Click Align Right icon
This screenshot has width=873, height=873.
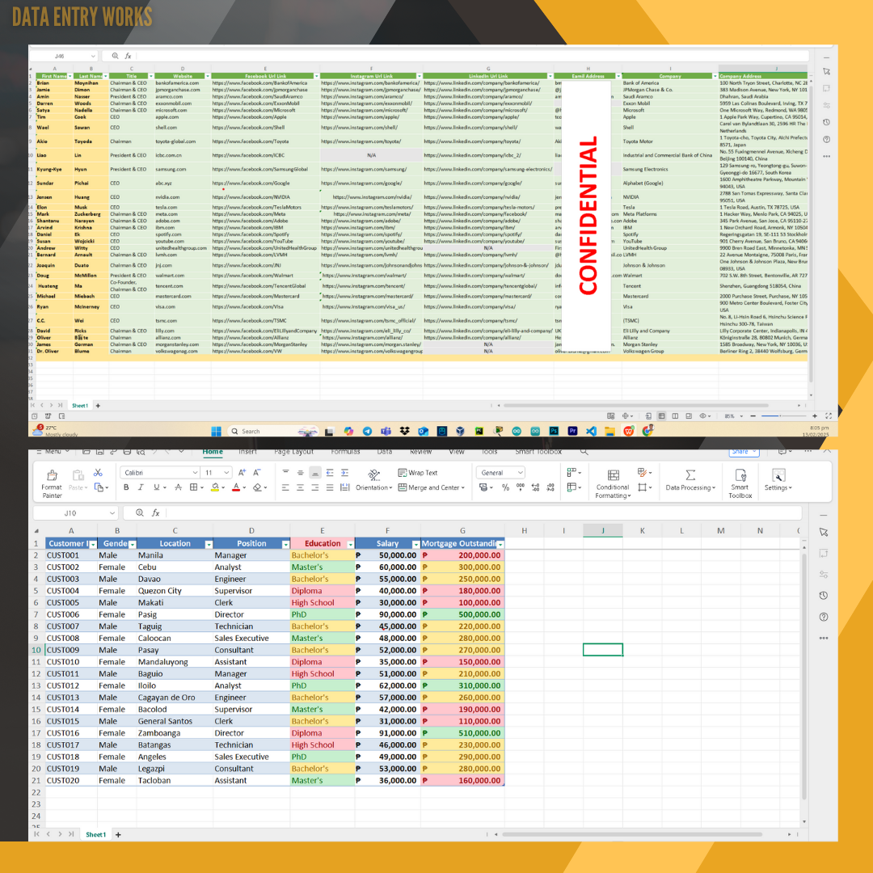(x=315, y=487)
